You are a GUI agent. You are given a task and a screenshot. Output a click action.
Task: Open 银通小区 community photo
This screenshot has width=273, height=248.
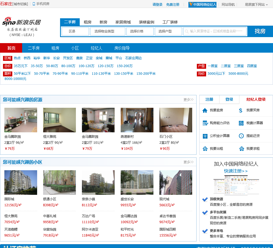pos(59,183)
